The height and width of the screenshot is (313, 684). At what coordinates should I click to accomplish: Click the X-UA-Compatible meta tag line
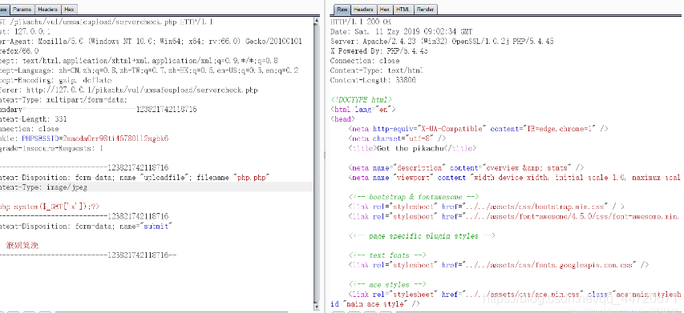coord(478,129)
